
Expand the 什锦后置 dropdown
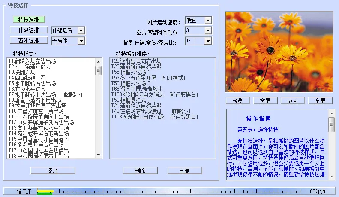(81, 31)
